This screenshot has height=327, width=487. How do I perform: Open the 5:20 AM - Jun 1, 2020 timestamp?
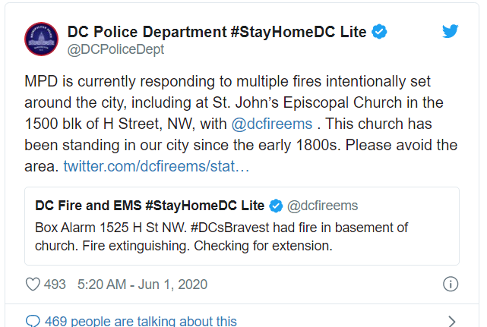click(142, 285)
